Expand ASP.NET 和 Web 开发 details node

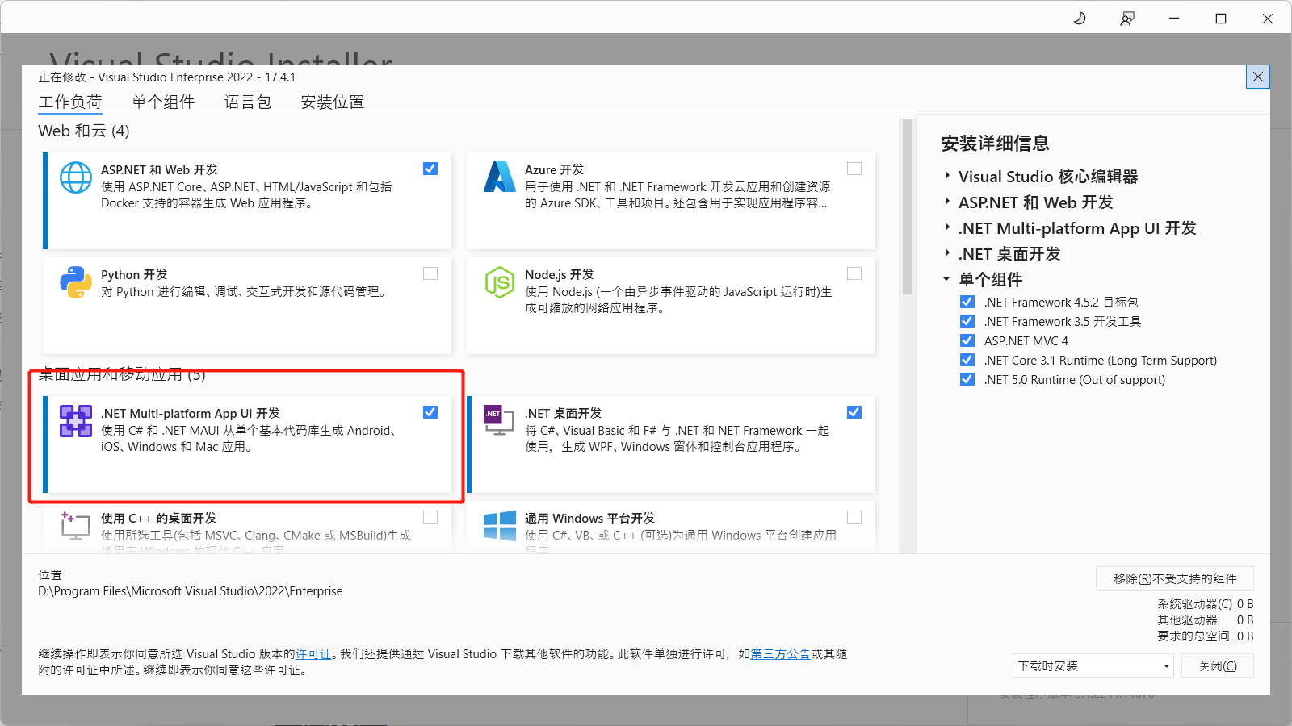tap(947, 202)
